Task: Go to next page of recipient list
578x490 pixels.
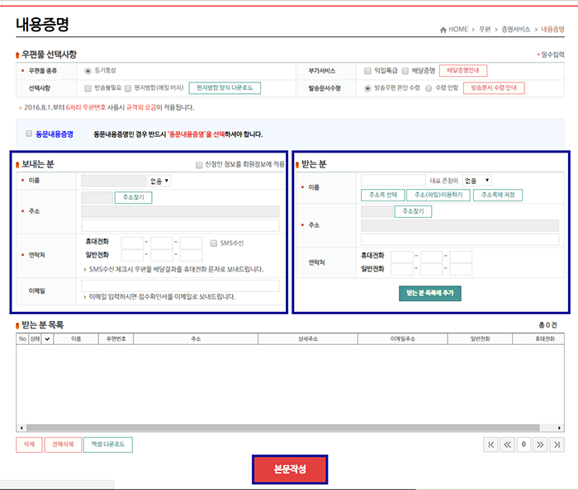Action: coord(540,445)
